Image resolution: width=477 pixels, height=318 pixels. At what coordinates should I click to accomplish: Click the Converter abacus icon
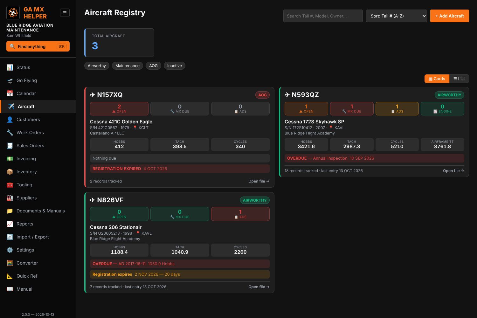click(10, 263)
